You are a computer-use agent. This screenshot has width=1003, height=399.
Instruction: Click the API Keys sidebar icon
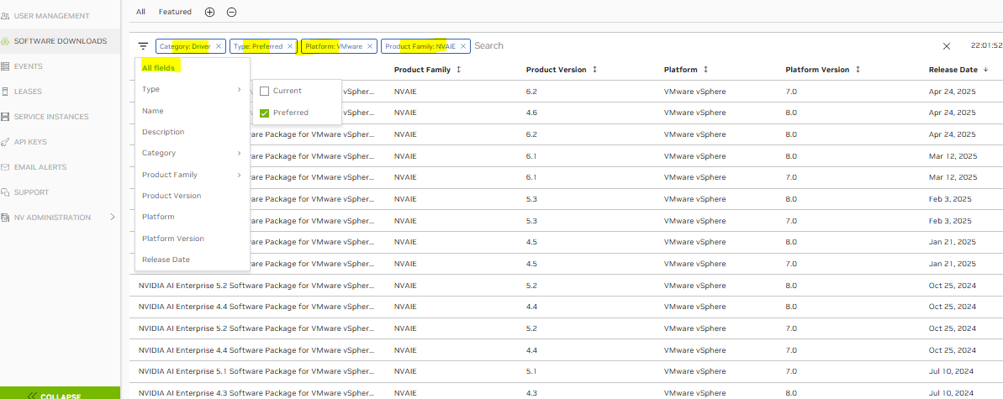tap(5, 142)
